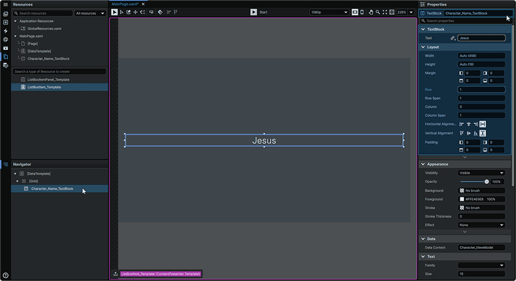Collapse the MainPage.xaml resources node
The image size is (516, 281).
15,36
